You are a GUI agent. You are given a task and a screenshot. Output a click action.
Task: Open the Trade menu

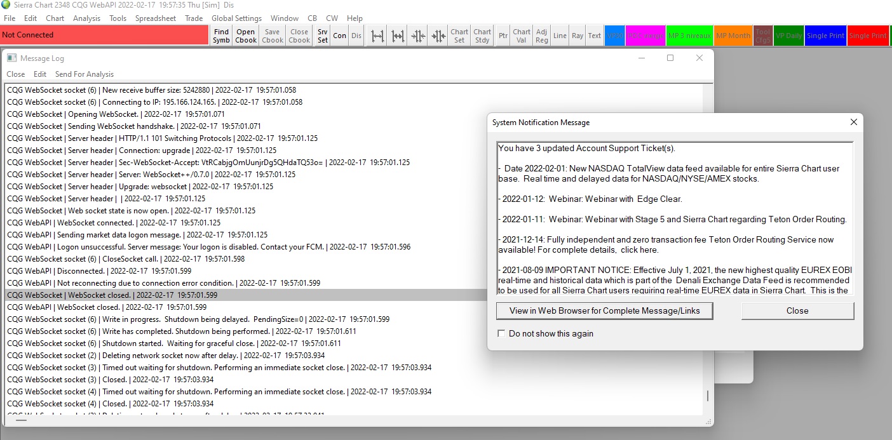tap(194, 18)
